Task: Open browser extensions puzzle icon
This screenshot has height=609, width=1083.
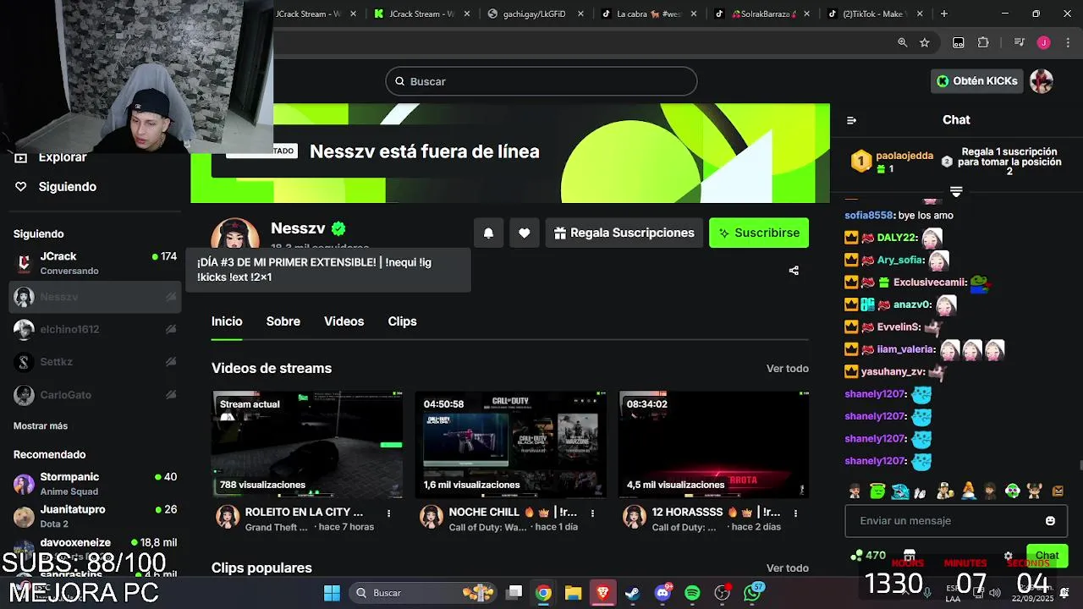Action: click(983, 42)
